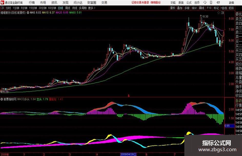242x156 pixels.
Task: Click the 画线 draw line button
Action: [202, 8]
